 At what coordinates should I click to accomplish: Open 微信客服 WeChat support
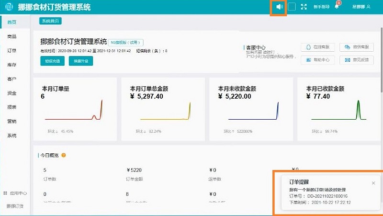356,47
